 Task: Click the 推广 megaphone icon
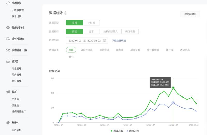[x=8, y=92]
